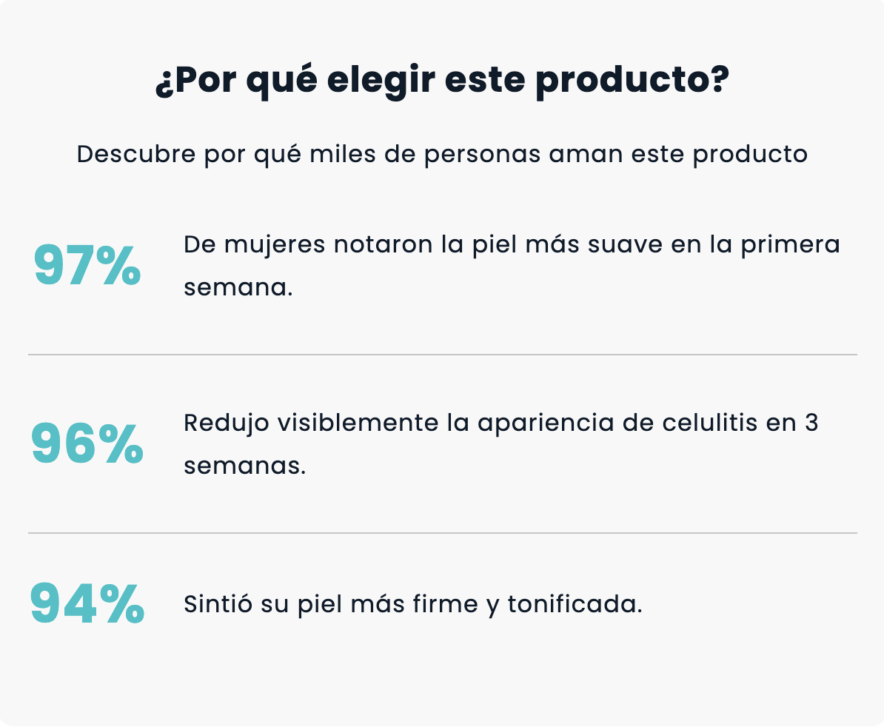Click the heading "¿Por qué elegir este producto?"

442,83
